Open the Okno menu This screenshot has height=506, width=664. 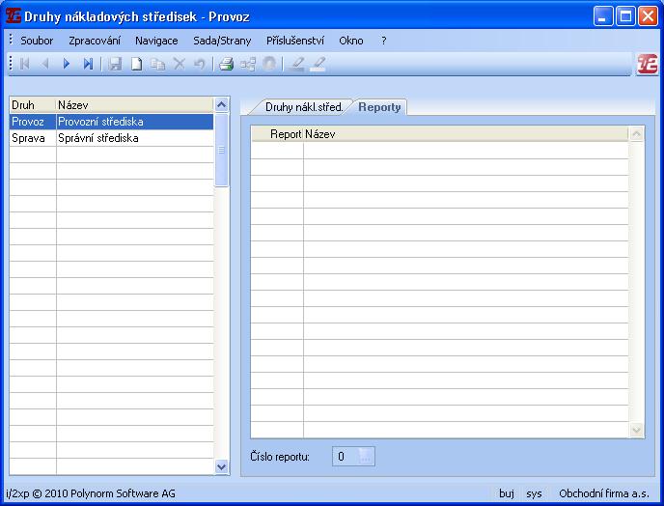pos(351,41)
